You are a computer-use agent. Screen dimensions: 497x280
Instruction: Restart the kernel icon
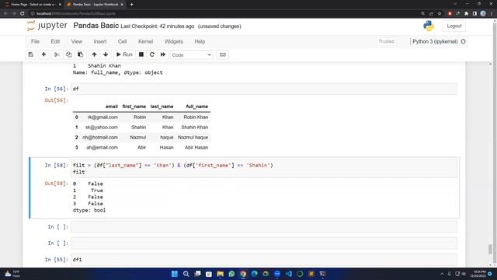(x=152, y=54)
